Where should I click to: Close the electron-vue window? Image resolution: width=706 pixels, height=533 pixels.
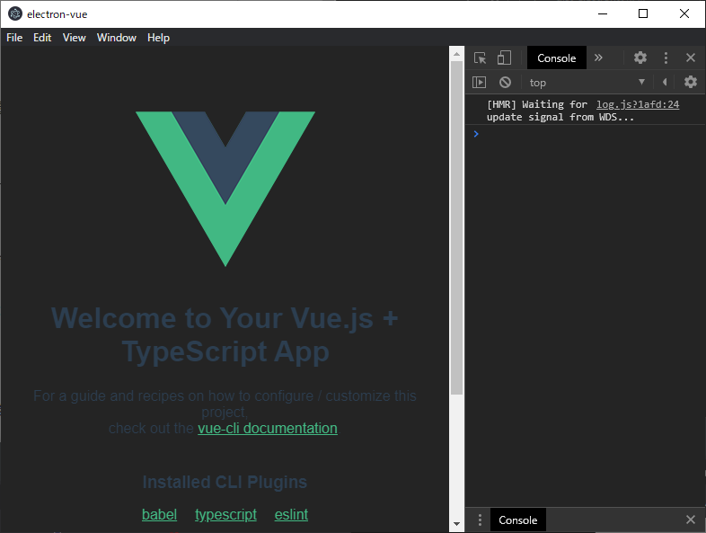[x=684, y=14]
